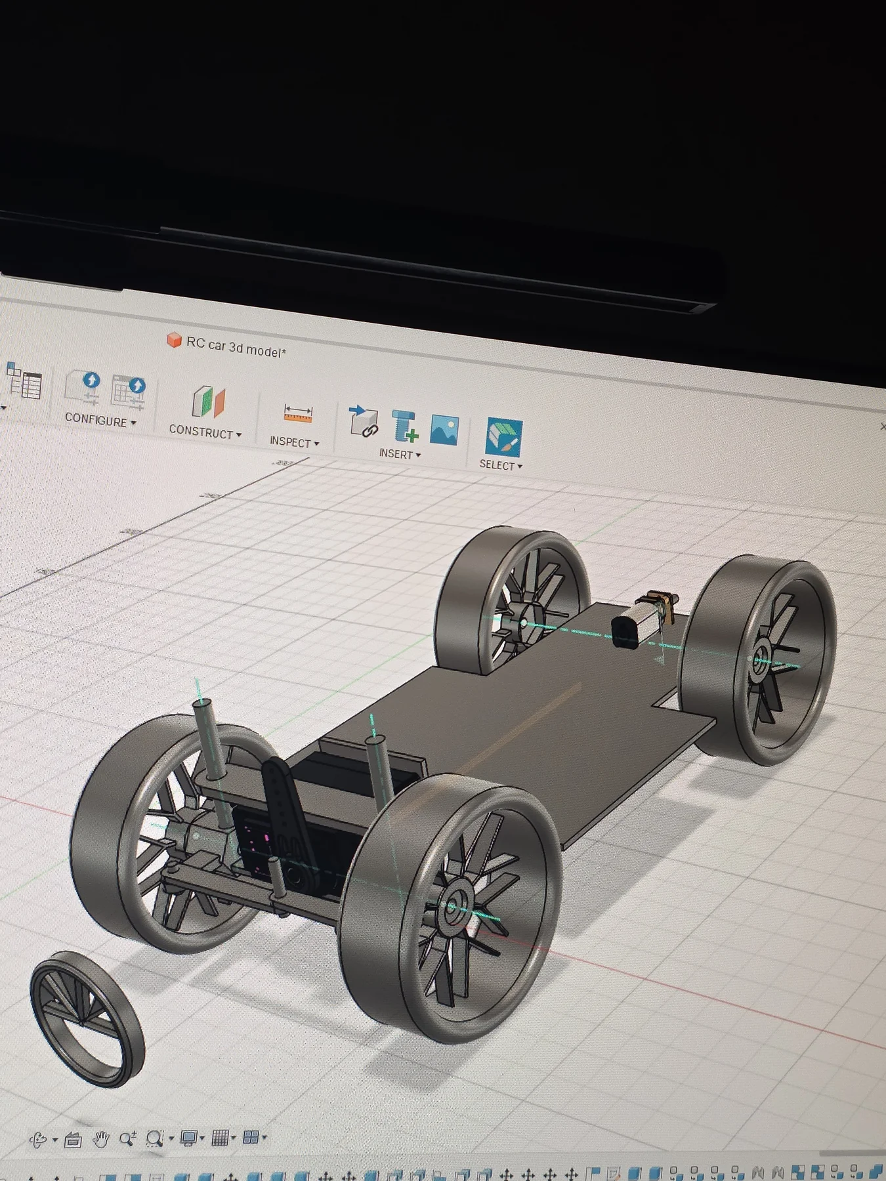The image size is (886, 1181).
Task: Select the Offset Plane construct icon
Action: (x=208, y=402)
